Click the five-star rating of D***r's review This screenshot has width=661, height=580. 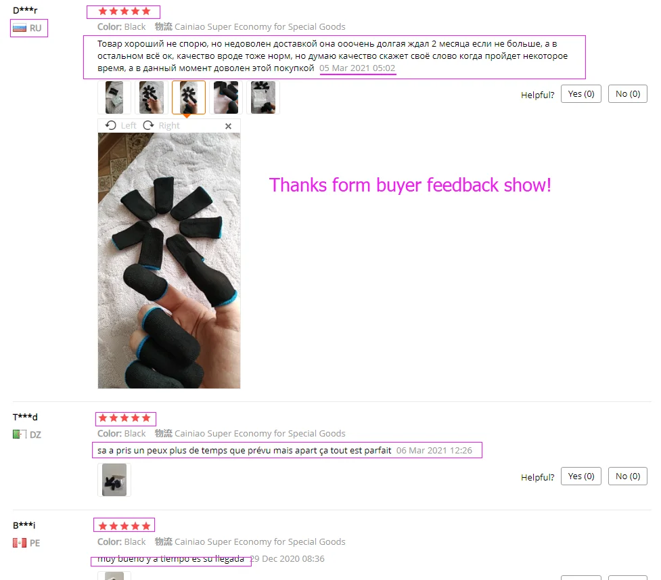124,12
